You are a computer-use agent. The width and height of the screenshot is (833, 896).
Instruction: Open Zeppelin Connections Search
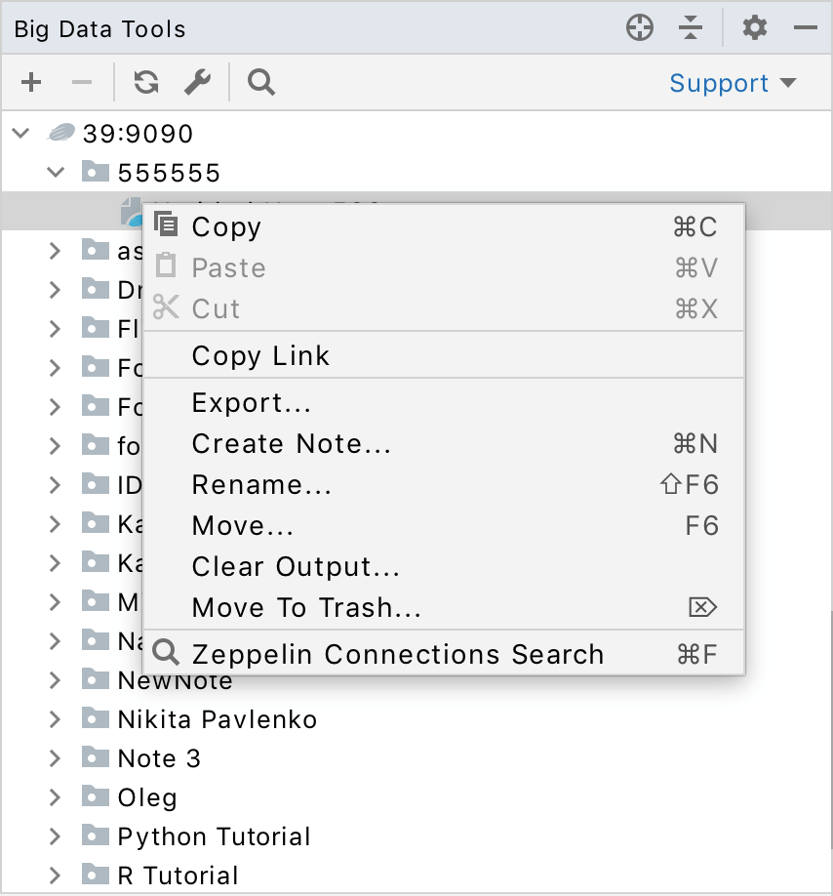(397, 654)
